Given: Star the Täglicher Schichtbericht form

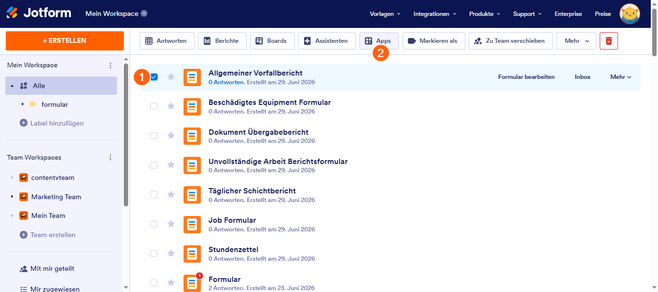Looking at the screenshot, I should point(171,194).
